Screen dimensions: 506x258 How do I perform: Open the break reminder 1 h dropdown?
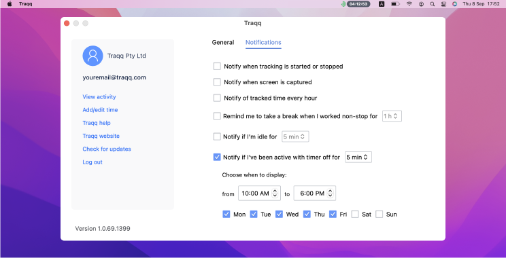click(392, 116)
